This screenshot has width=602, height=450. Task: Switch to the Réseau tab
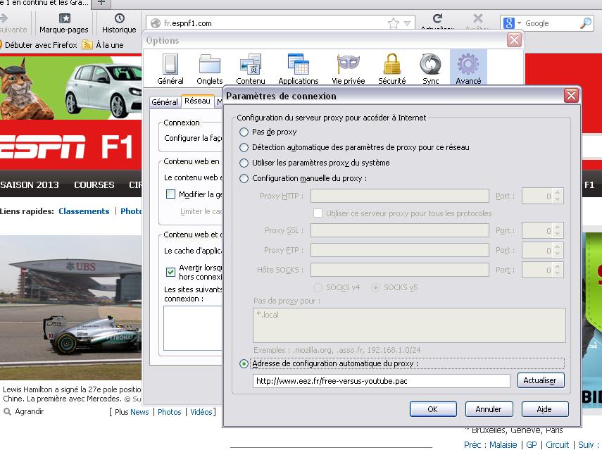197,101
